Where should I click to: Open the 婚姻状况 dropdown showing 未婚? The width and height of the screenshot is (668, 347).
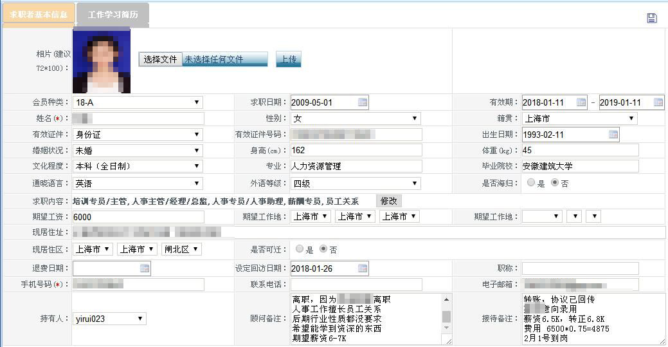(x=138, y=151)
